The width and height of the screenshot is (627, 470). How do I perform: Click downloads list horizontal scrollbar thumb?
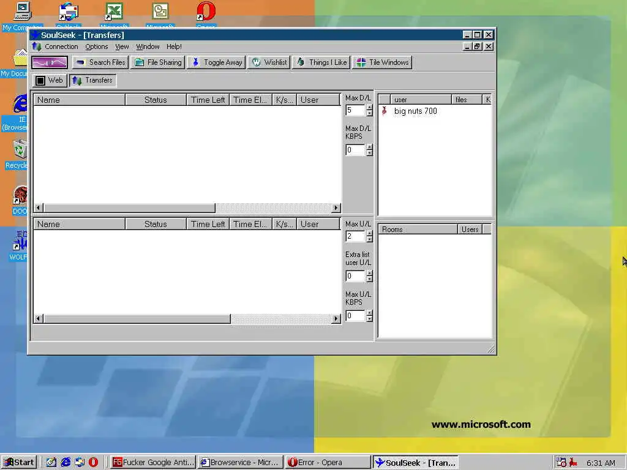tap(130, 208)
